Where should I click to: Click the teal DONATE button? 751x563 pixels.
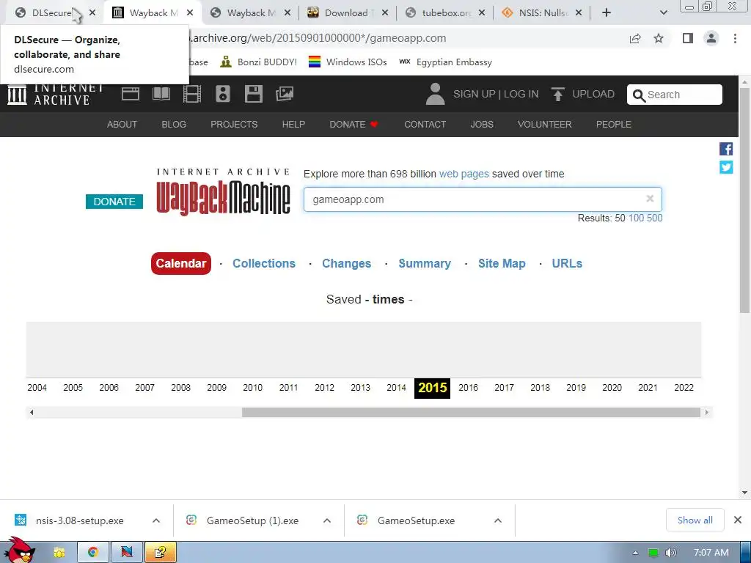coord(114,202)
